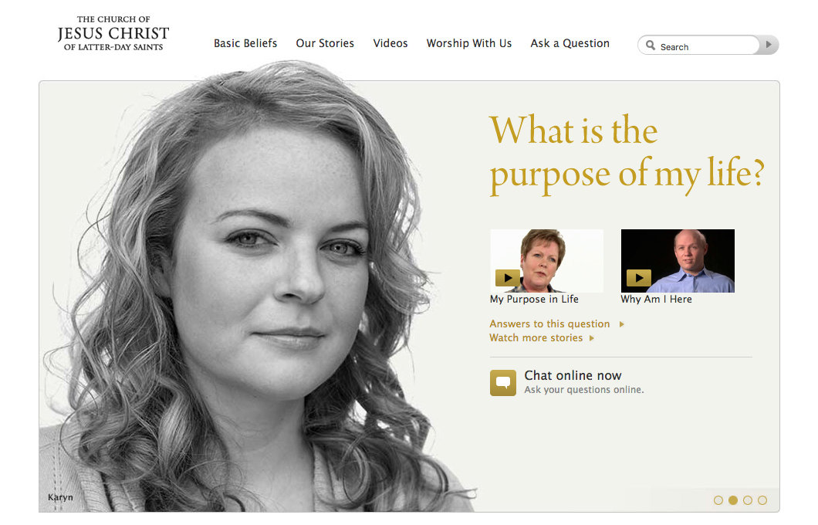Play the Why Am I Here video
Viewport: 818px width, 525px height.
pyautogui.click(x=638, y=278)
